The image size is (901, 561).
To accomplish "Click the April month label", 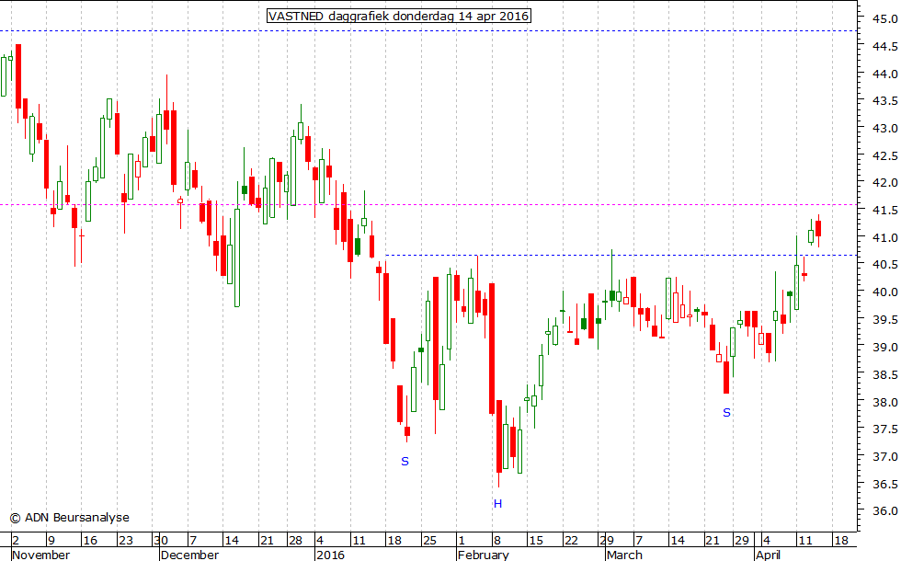I will [768, 555].
